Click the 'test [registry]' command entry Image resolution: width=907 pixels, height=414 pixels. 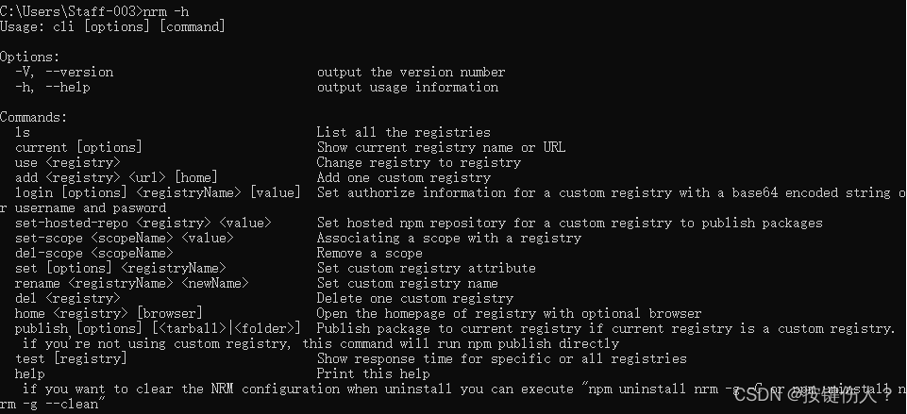[x=71, y=358]
